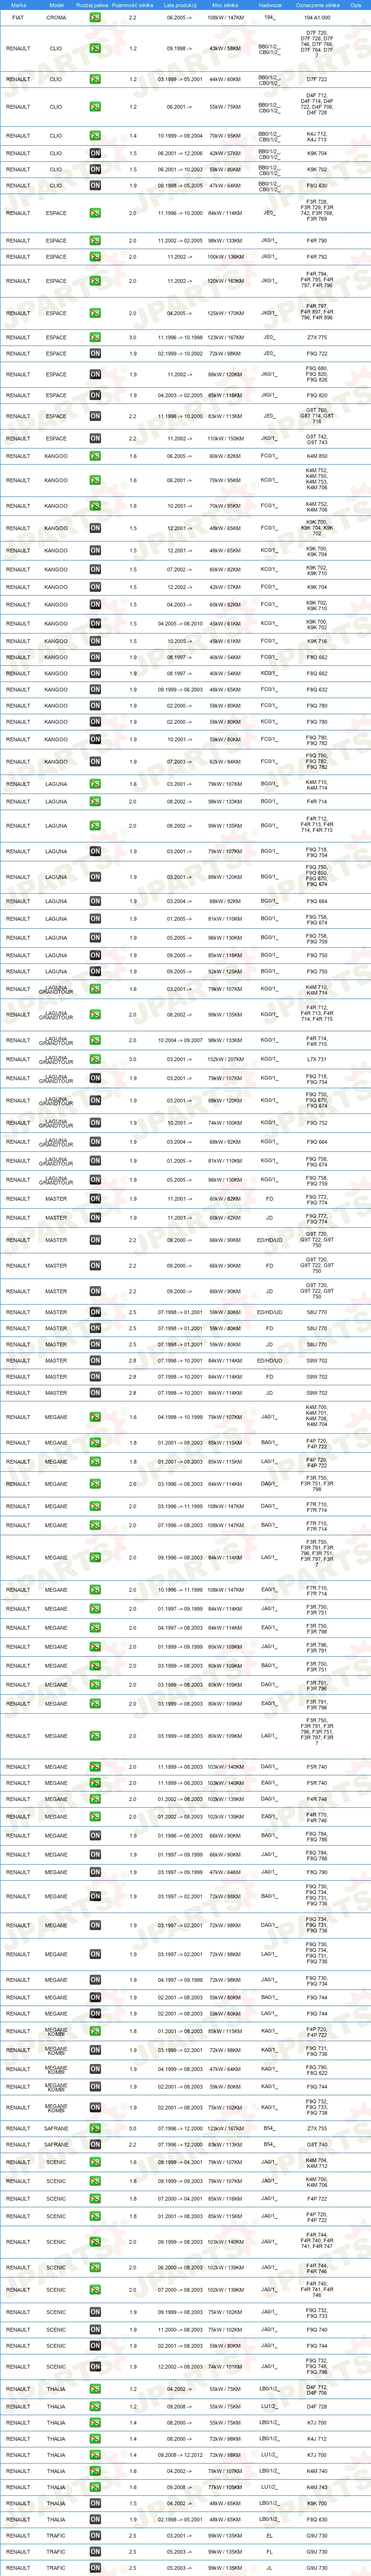The image size is (371, 2576).
Task: Click the petrol icon for LAGUNA GRANDTOUR 3.0
Action: point(95,1059)
